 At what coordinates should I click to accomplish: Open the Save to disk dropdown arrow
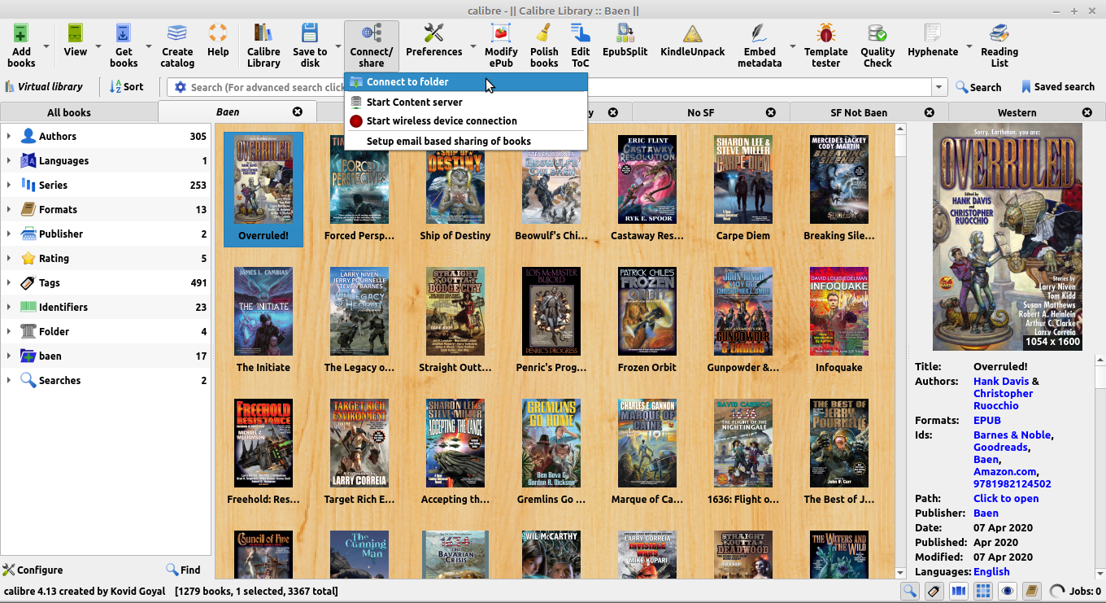point(337,46)
